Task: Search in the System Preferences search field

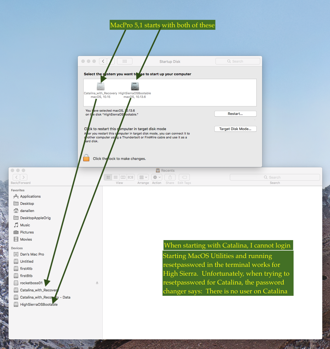Action: coord(238,61)
